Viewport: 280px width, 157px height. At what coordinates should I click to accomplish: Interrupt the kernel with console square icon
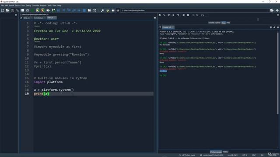pos(271,27)
